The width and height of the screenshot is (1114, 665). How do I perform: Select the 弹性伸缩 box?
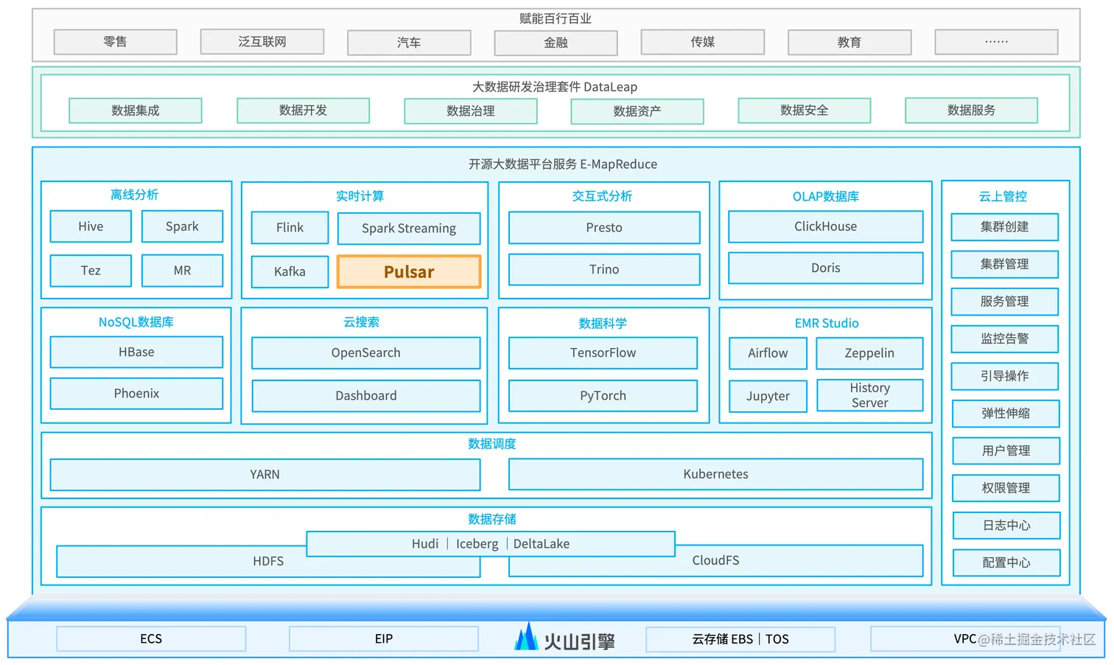1006,414
